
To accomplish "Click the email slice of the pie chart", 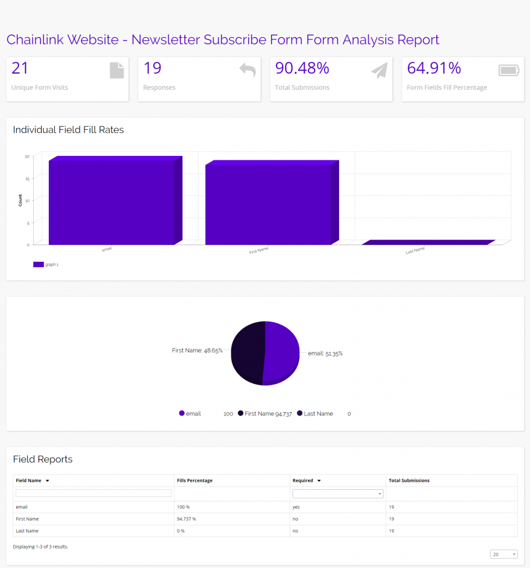I will [281, 353].
